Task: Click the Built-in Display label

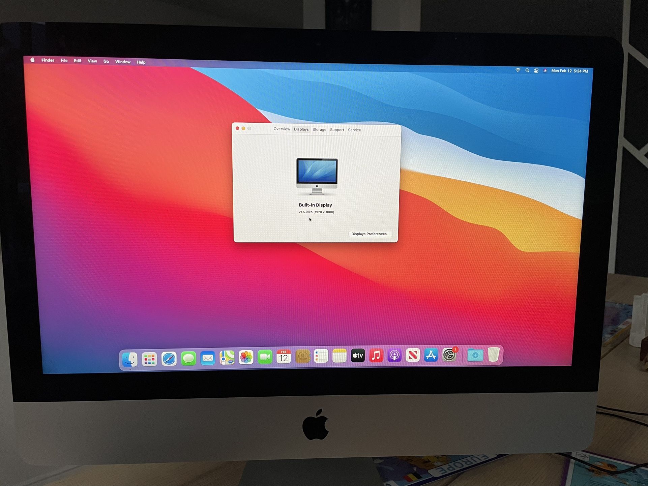Action: (x=315, y=205)
